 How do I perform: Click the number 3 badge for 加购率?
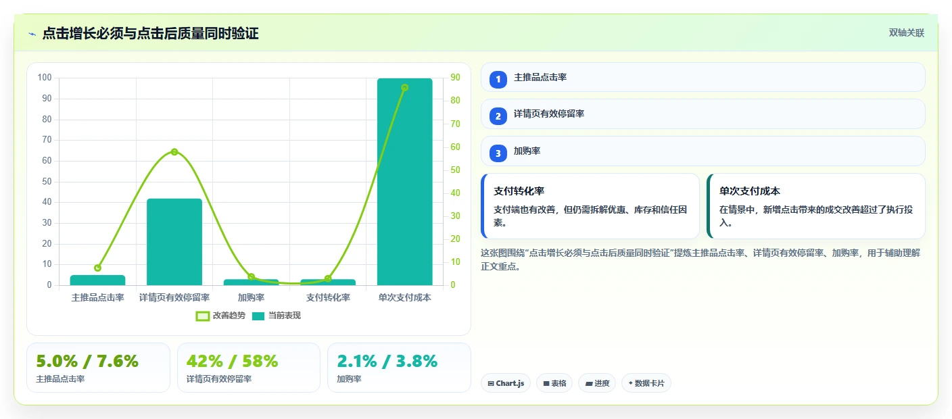pyautogui.click(x=498, y=153)
